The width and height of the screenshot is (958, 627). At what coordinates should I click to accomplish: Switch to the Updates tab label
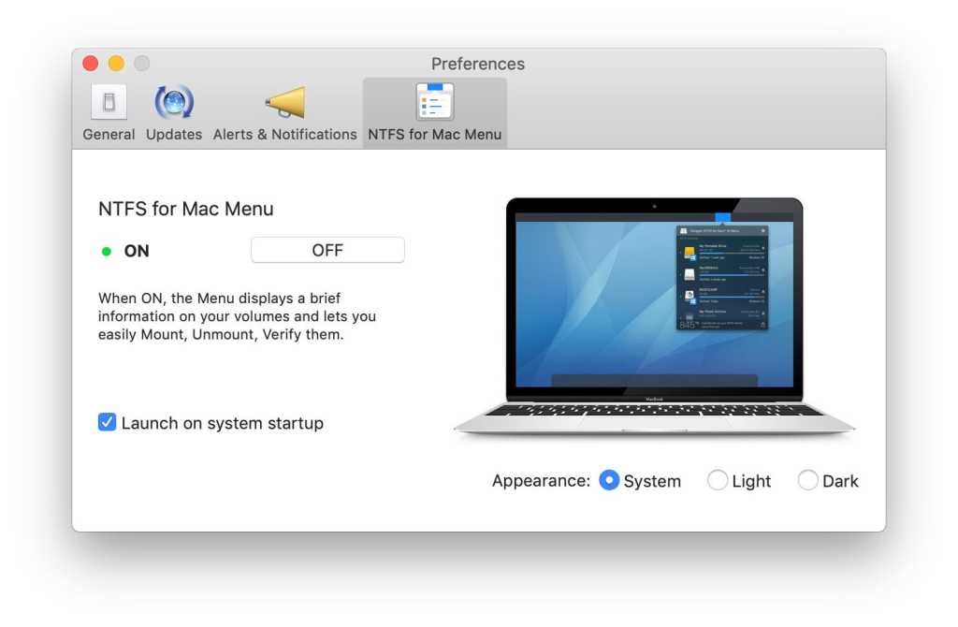click(174, 135)
